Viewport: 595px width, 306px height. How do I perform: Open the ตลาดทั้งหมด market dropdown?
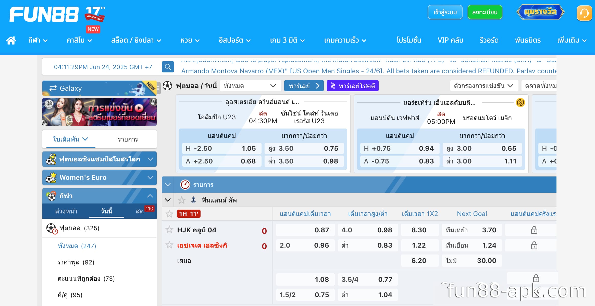tap(539, 86)
